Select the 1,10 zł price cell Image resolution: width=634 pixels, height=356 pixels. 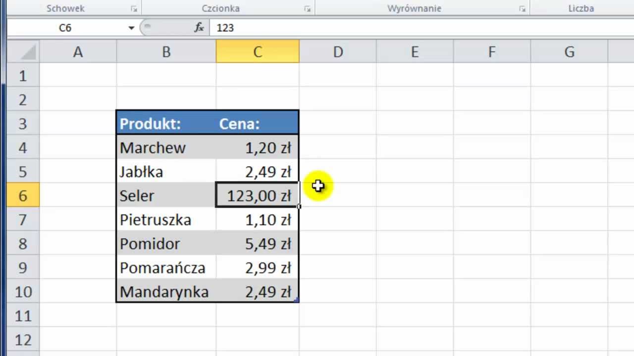pos(258,219)
